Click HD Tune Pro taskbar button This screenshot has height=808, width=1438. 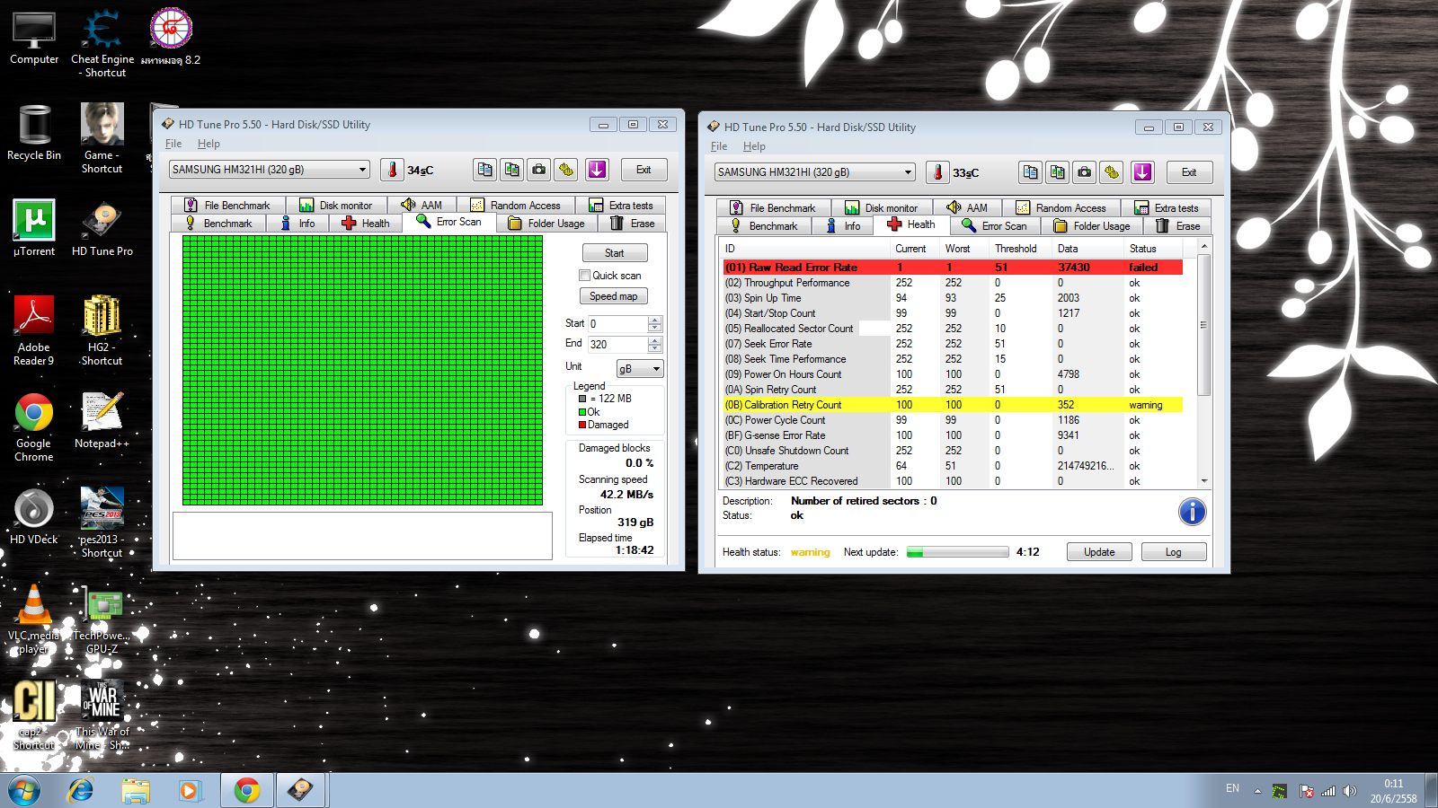coord(301,790)
